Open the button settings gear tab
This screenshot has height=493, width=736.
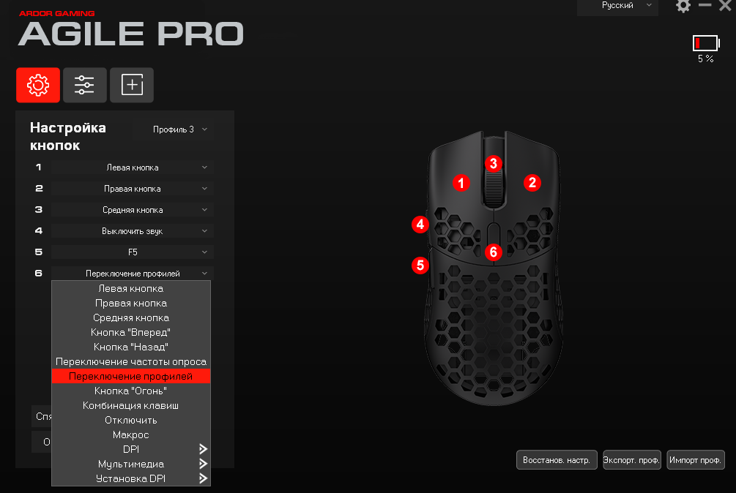pos(38,85)
